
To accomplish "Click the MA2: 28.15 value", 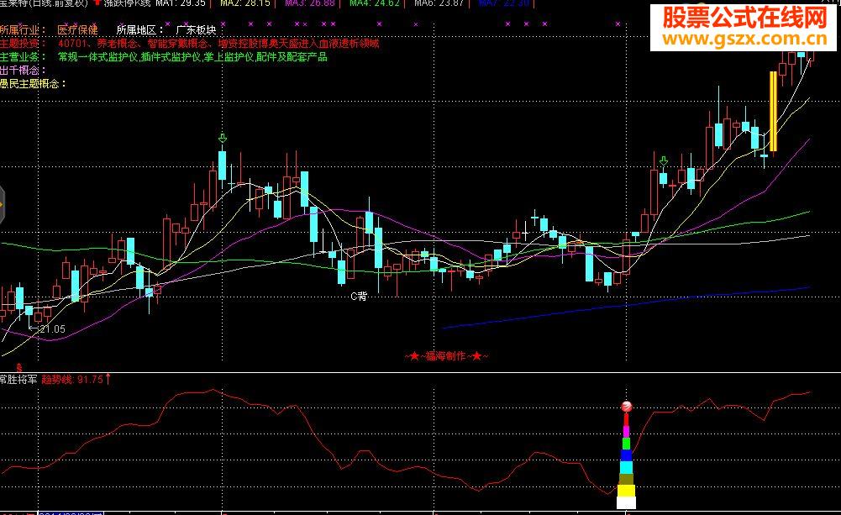I will click(245, 3).
